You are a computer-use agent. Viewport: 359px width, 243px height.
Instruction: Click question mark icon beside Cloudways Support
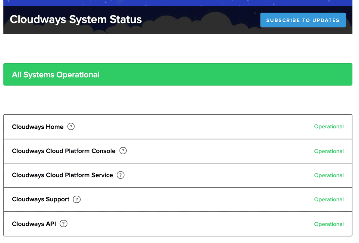[77, 199]
